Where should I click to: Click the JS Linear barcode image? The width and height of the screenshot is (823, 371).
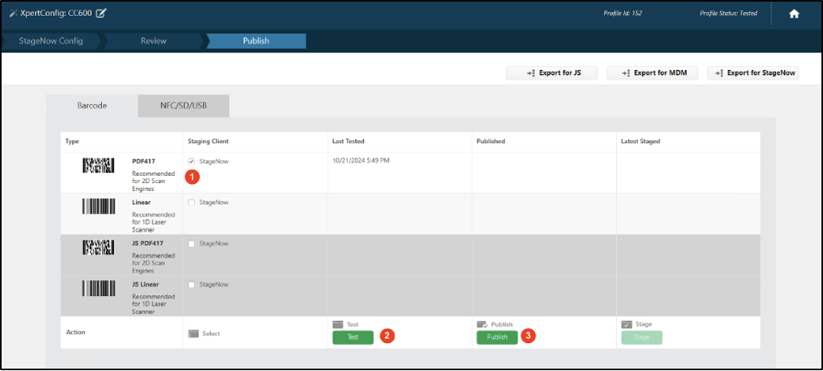point(99,288)
